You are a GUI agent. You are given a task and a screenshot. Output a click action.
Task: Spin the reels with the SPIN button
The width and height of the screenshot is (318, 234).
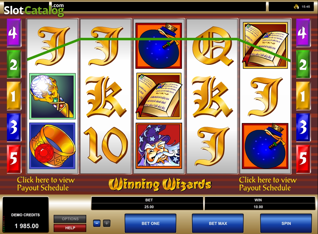point(286,223)
